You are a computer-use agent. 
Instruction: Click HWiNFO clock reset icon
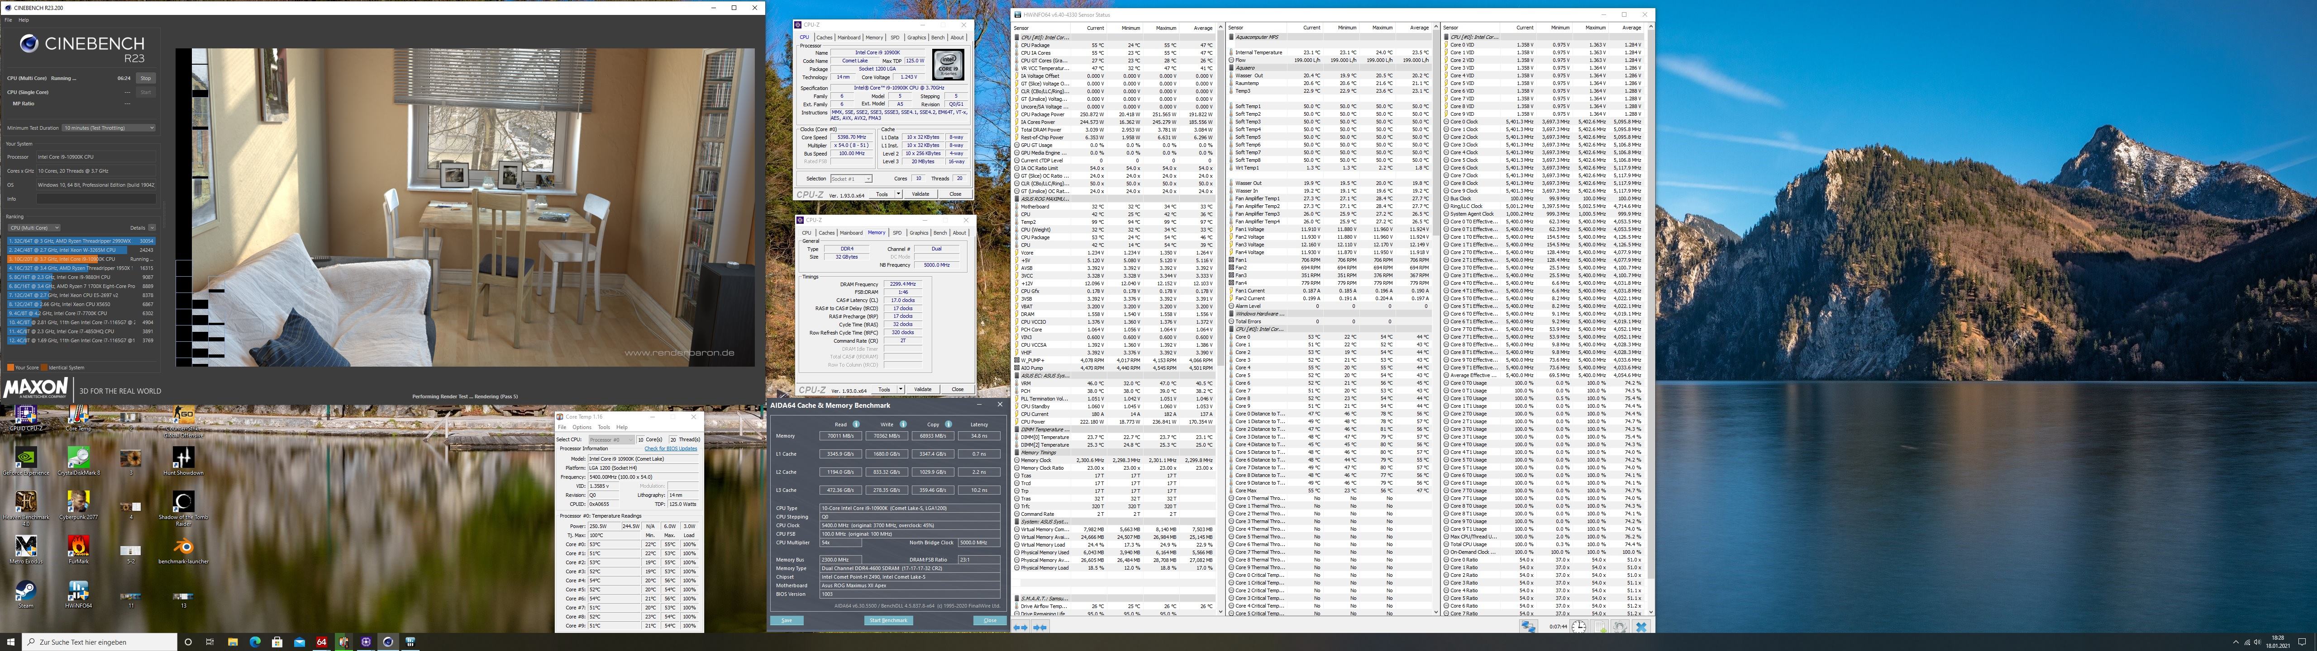[1578, 627]
